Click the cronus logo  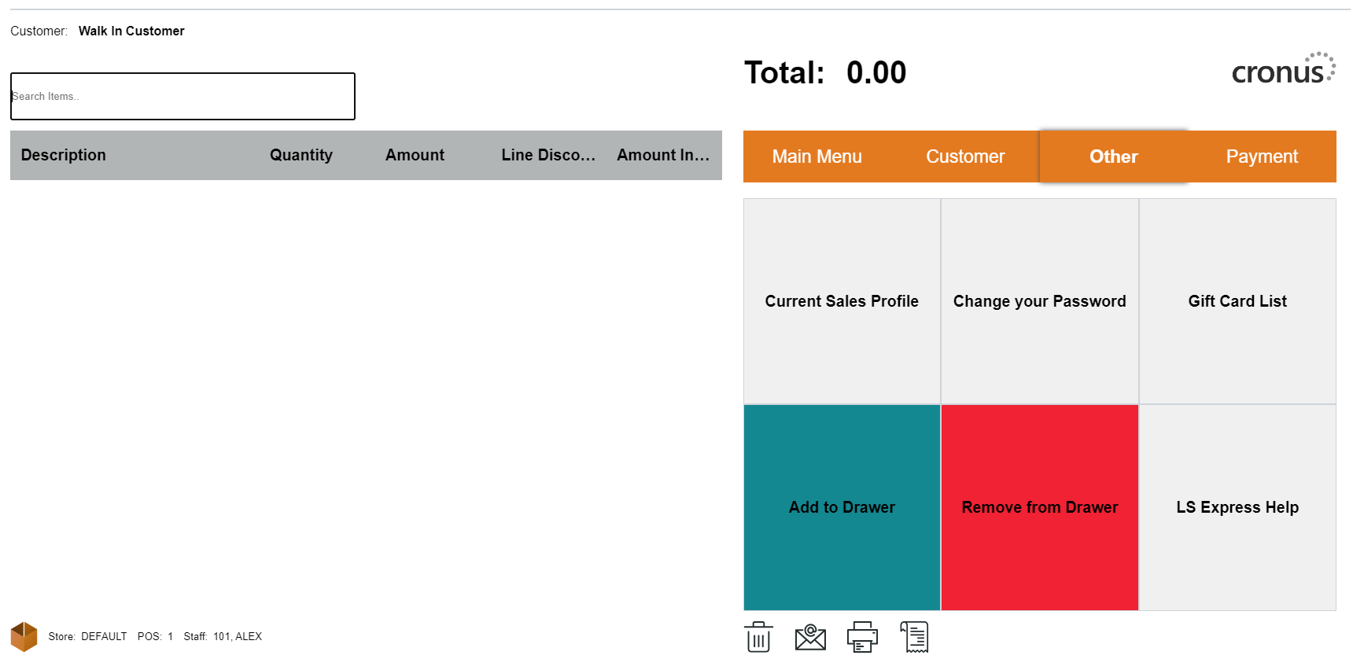click(1283, 69)
